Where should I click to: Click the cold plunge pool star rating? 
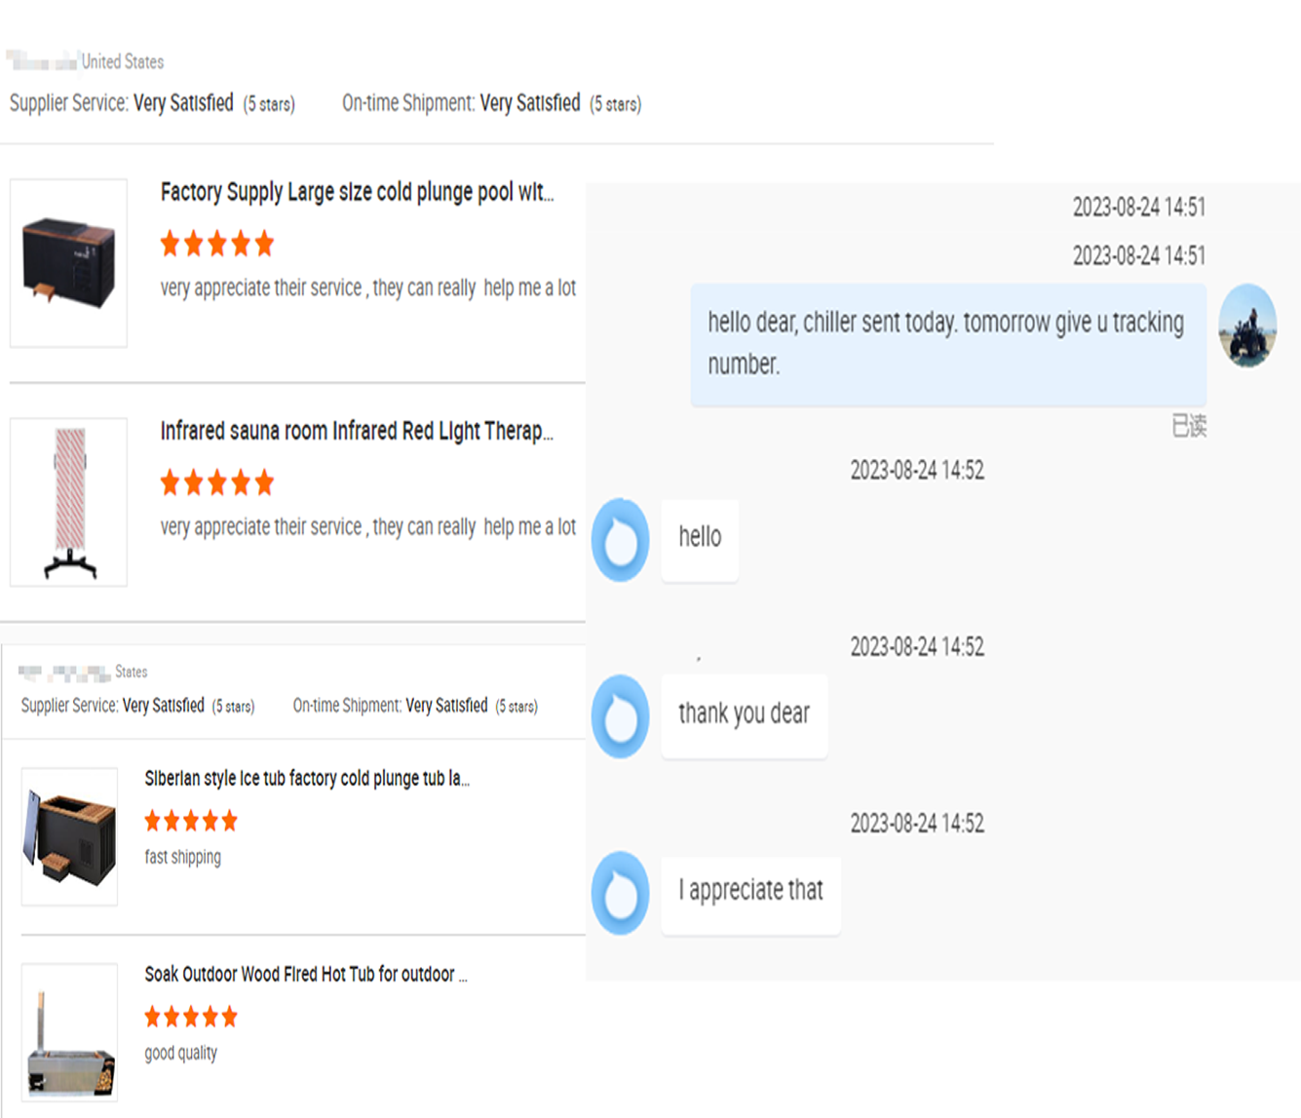(x=217, y=244)
